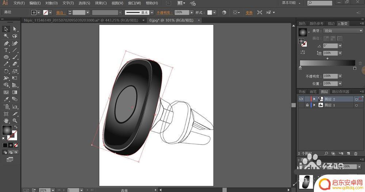Expand 图层 2 disclosure triangle
The height and width of the screenshot is (192, 365).
click(x=314, y=99)
